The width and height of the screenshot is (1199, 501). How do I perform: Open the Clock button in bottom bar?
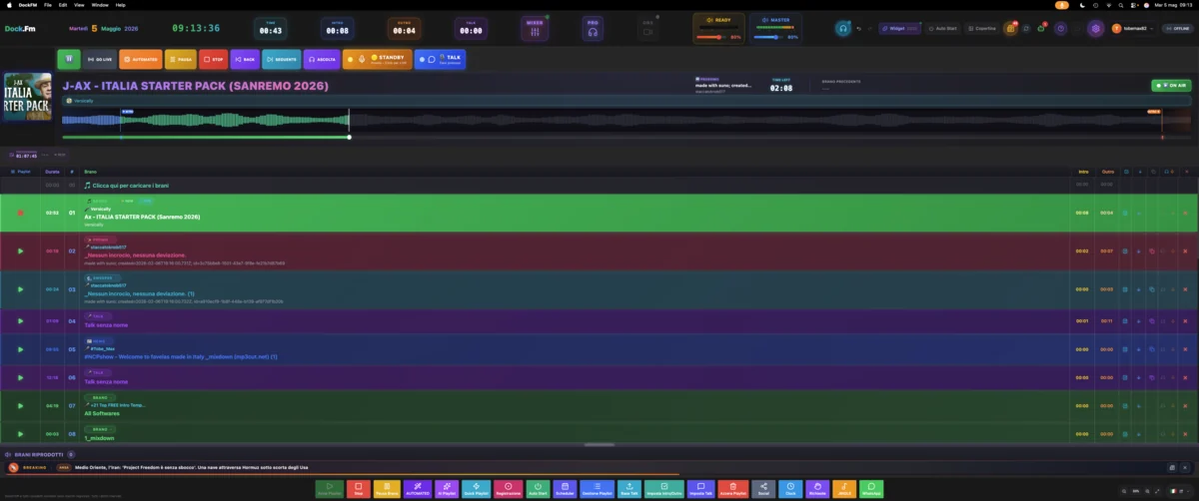(790, 489)
